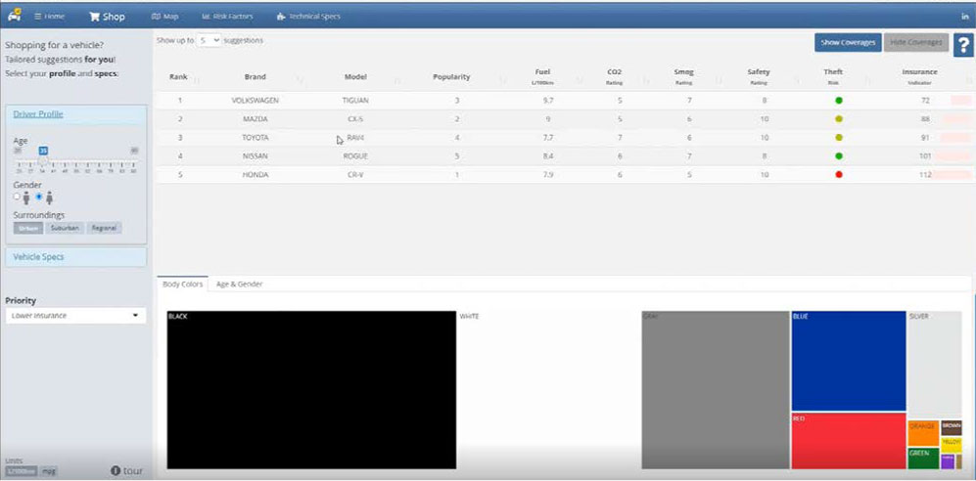Viewport: 976px width, 481px height.
Task: Click the car logo icon in the navbar
Action: tap(15, 16)
